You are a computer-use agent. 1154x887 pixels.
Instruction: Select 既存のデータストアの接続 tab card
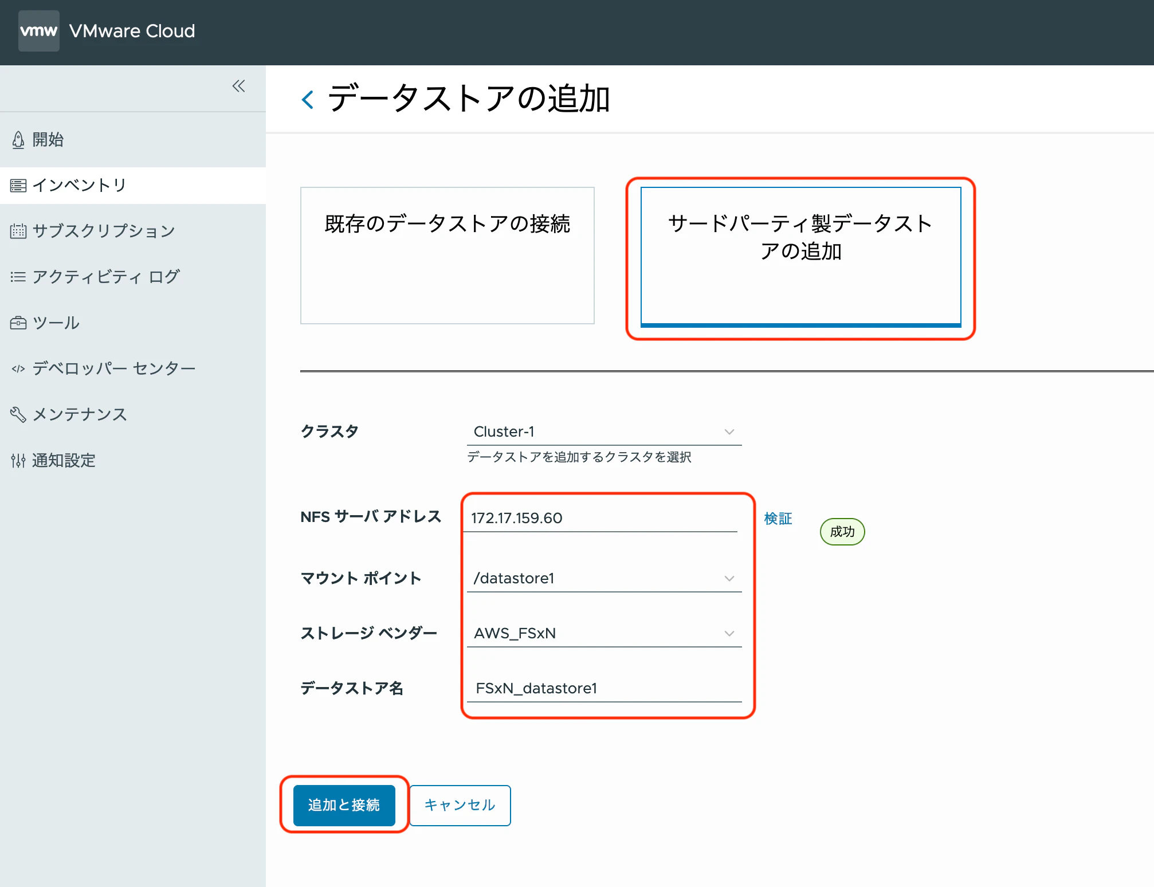tap(447, 256)
